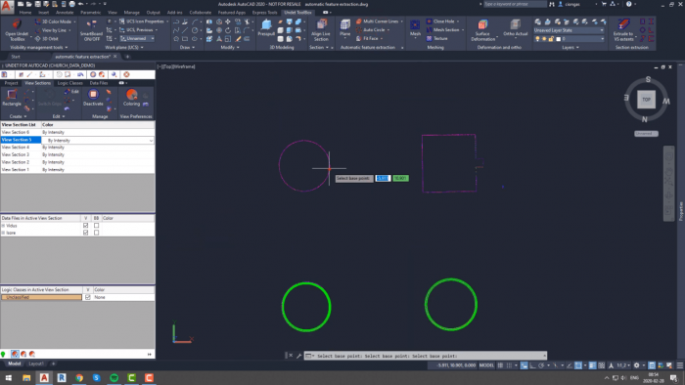
Task: Toggle Unclassified class visibility checkbox
Action: point(88,297)
